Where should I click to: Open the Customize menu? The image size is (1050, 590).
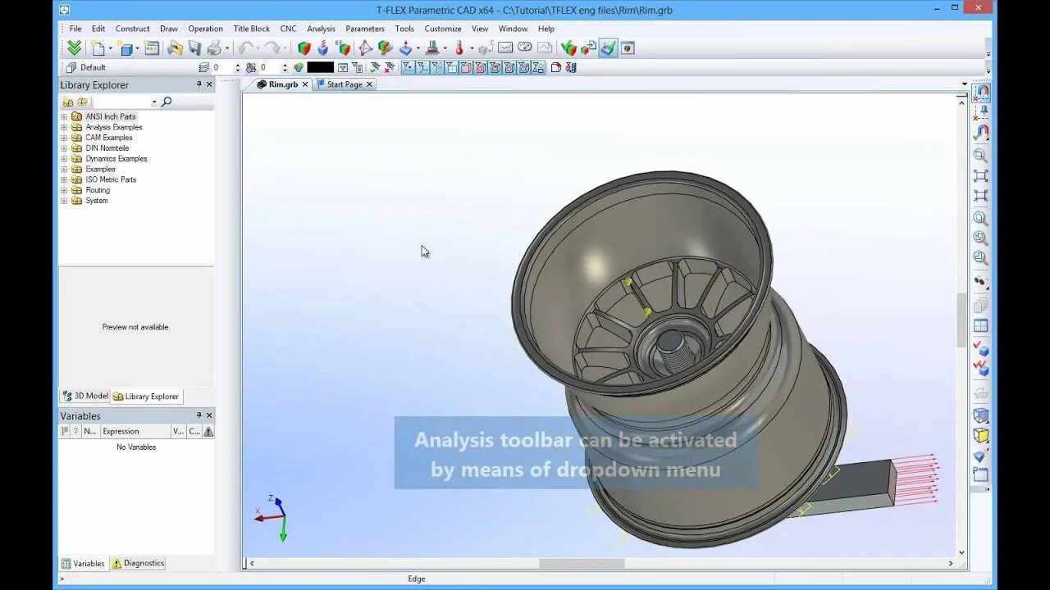pos(443,29)
